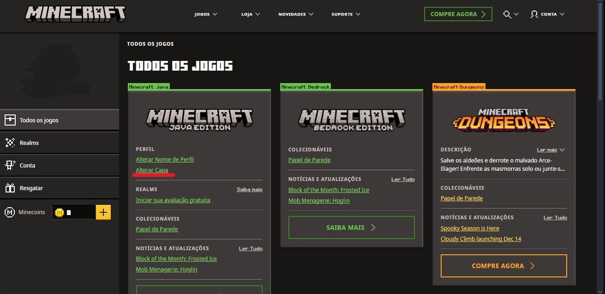Click SAIBA MAIS in the Bedrock card

pos(352,228)
